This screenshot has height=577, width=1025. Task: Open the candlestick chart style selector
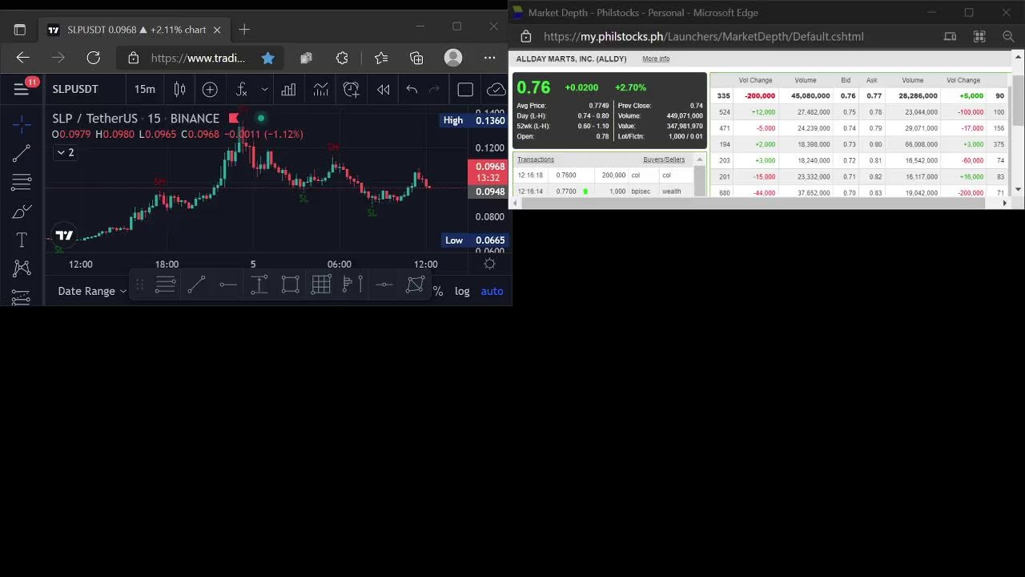180,89
